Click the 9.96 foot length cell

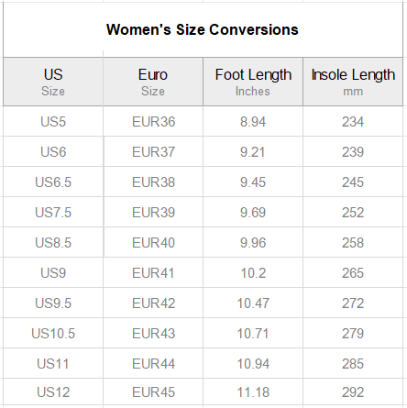[x=253, y=243]
